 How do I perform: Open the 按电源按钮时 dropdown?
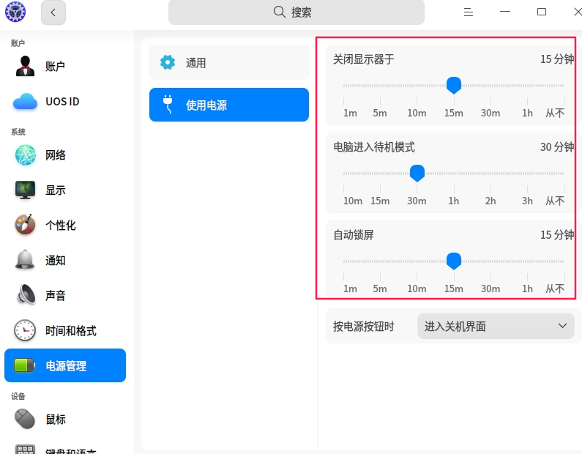coord(496,326)
